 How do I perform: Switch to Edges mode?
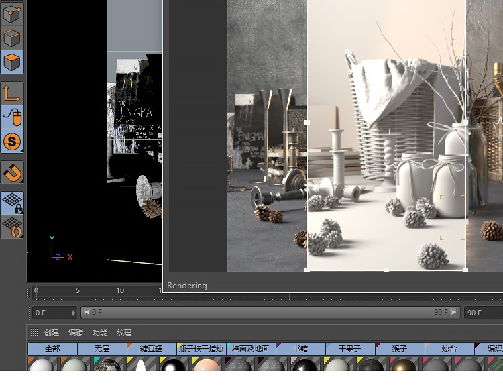coord(12,38)
